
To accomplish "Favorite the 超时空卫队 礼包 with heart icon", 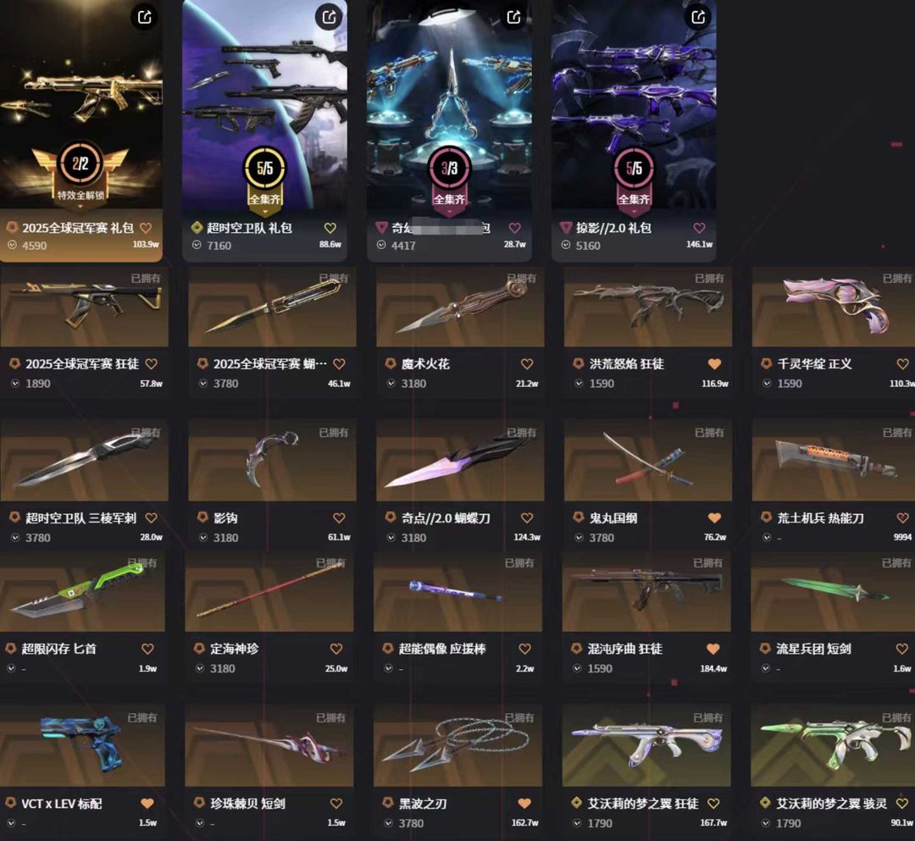I will [330, 228].
